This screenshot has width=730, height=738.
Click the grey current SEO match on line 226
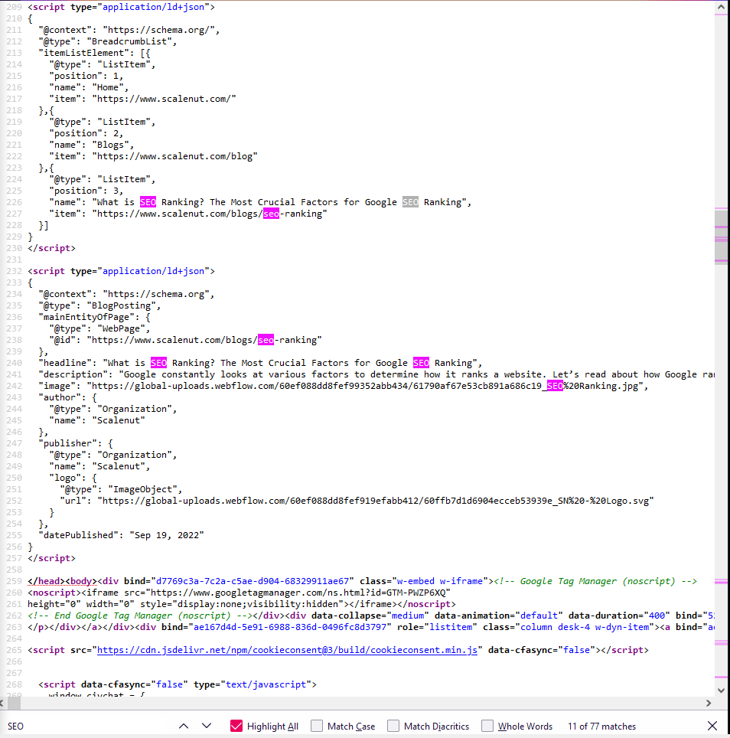410,202
